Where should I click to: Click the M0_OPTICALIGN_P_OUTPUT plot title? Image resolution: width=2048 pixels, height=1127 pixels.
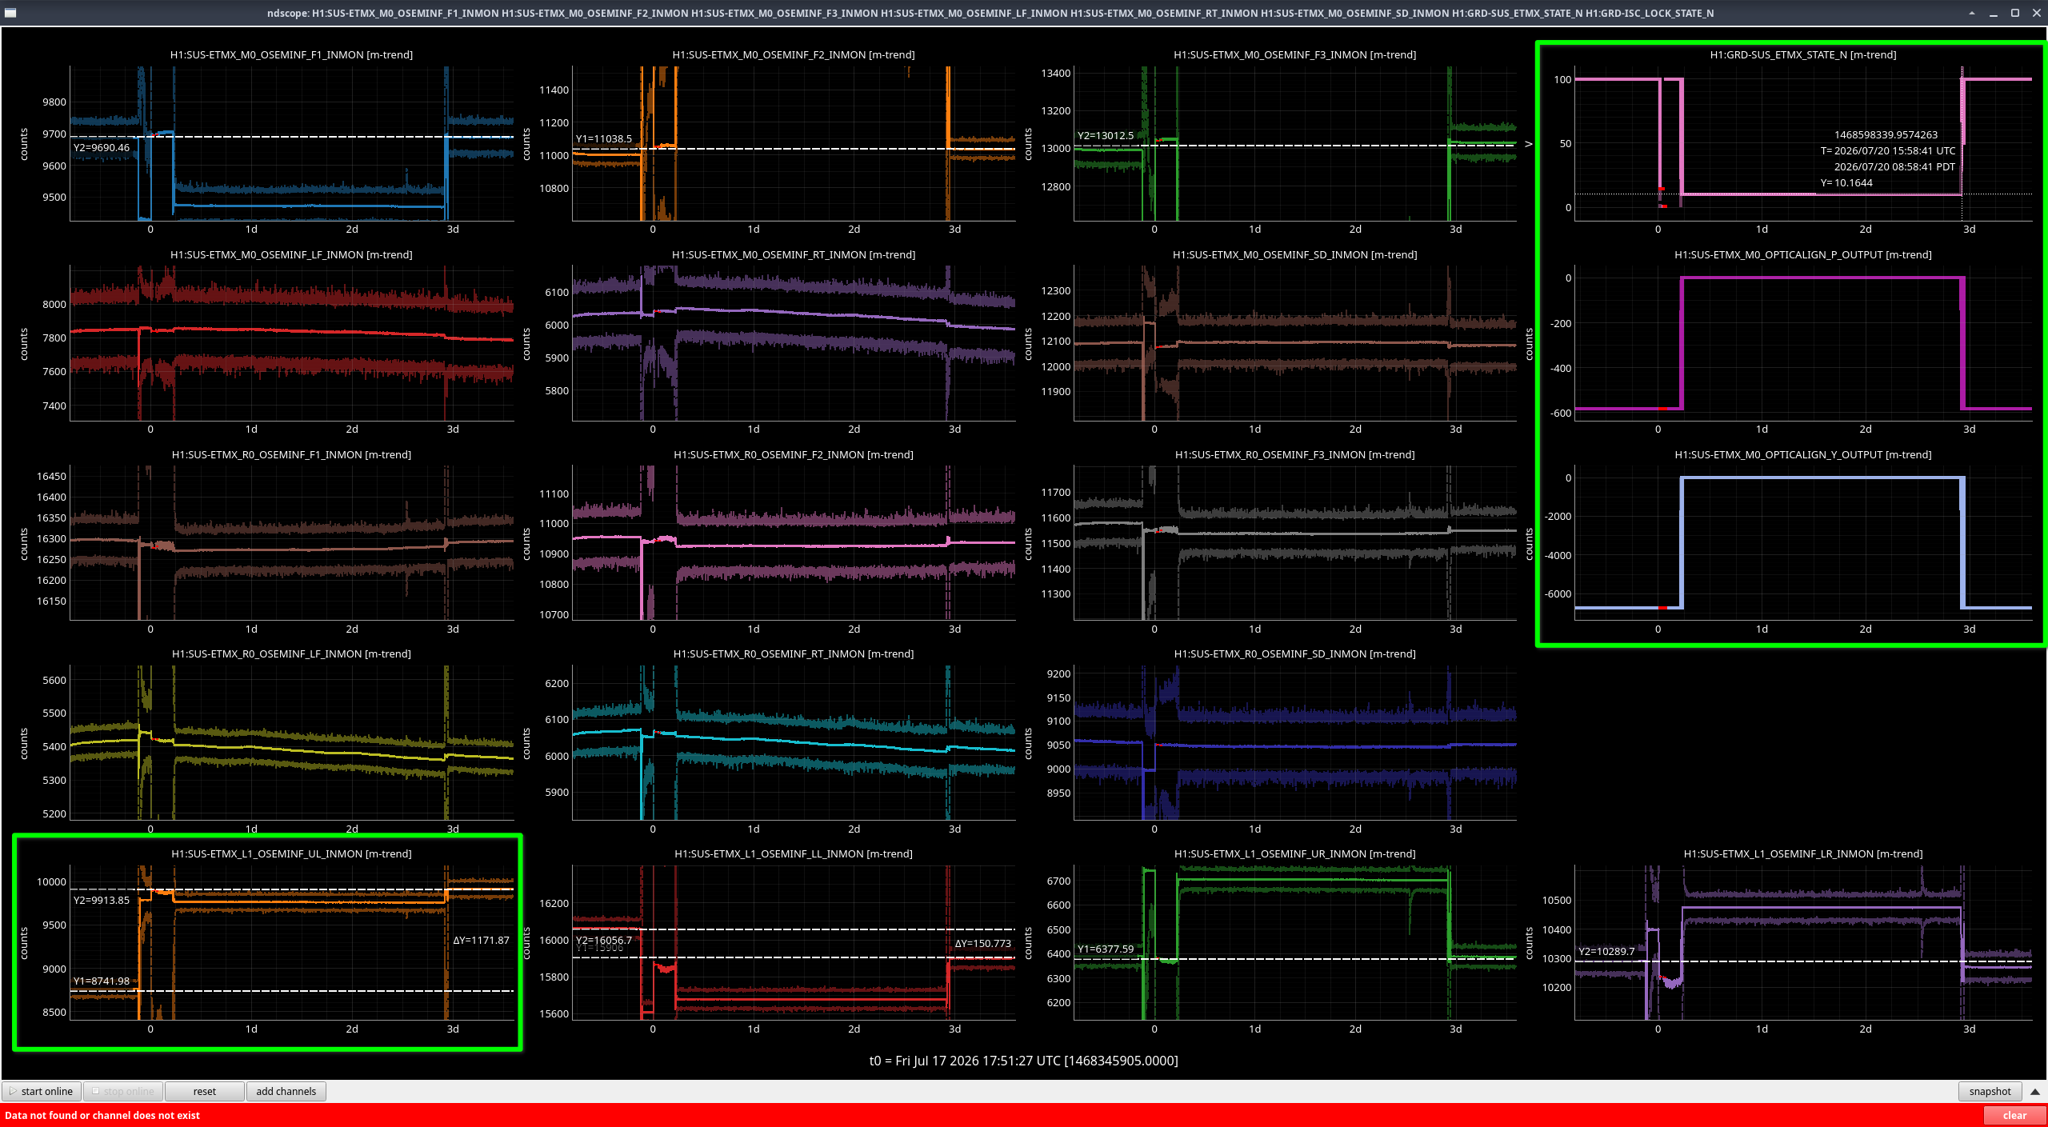(x=1802, y=254)
